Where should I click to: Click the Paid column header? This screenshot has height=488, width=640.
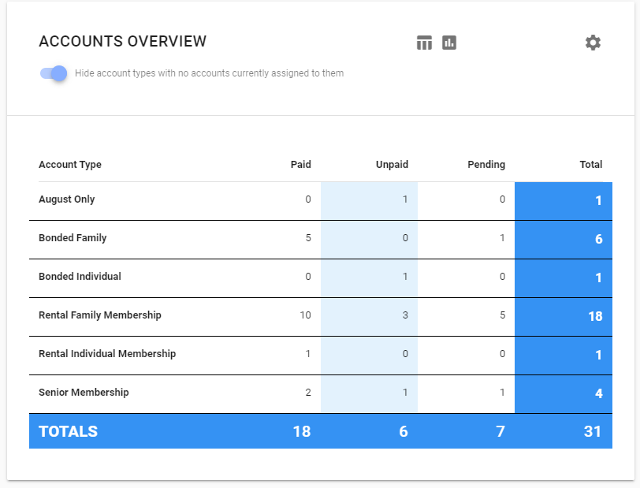[x=301, y=165]
